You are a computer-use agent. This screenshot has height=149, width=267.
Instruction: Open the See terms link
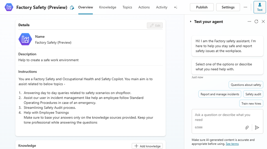pyautogui.click(x=232, y=144)
